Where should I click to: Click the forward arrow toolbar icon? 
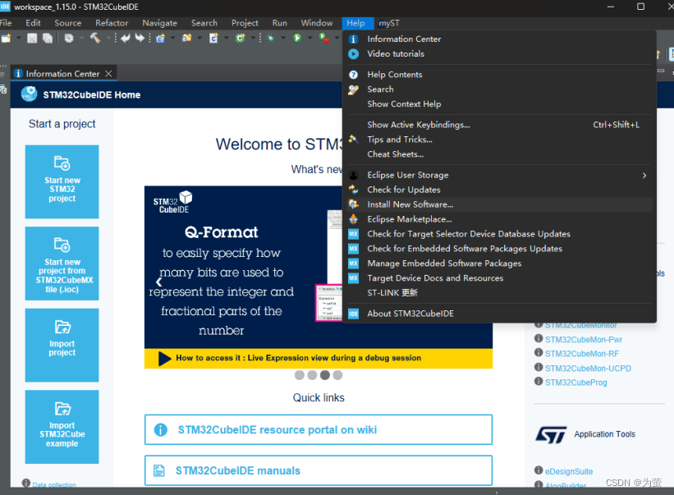140,39
